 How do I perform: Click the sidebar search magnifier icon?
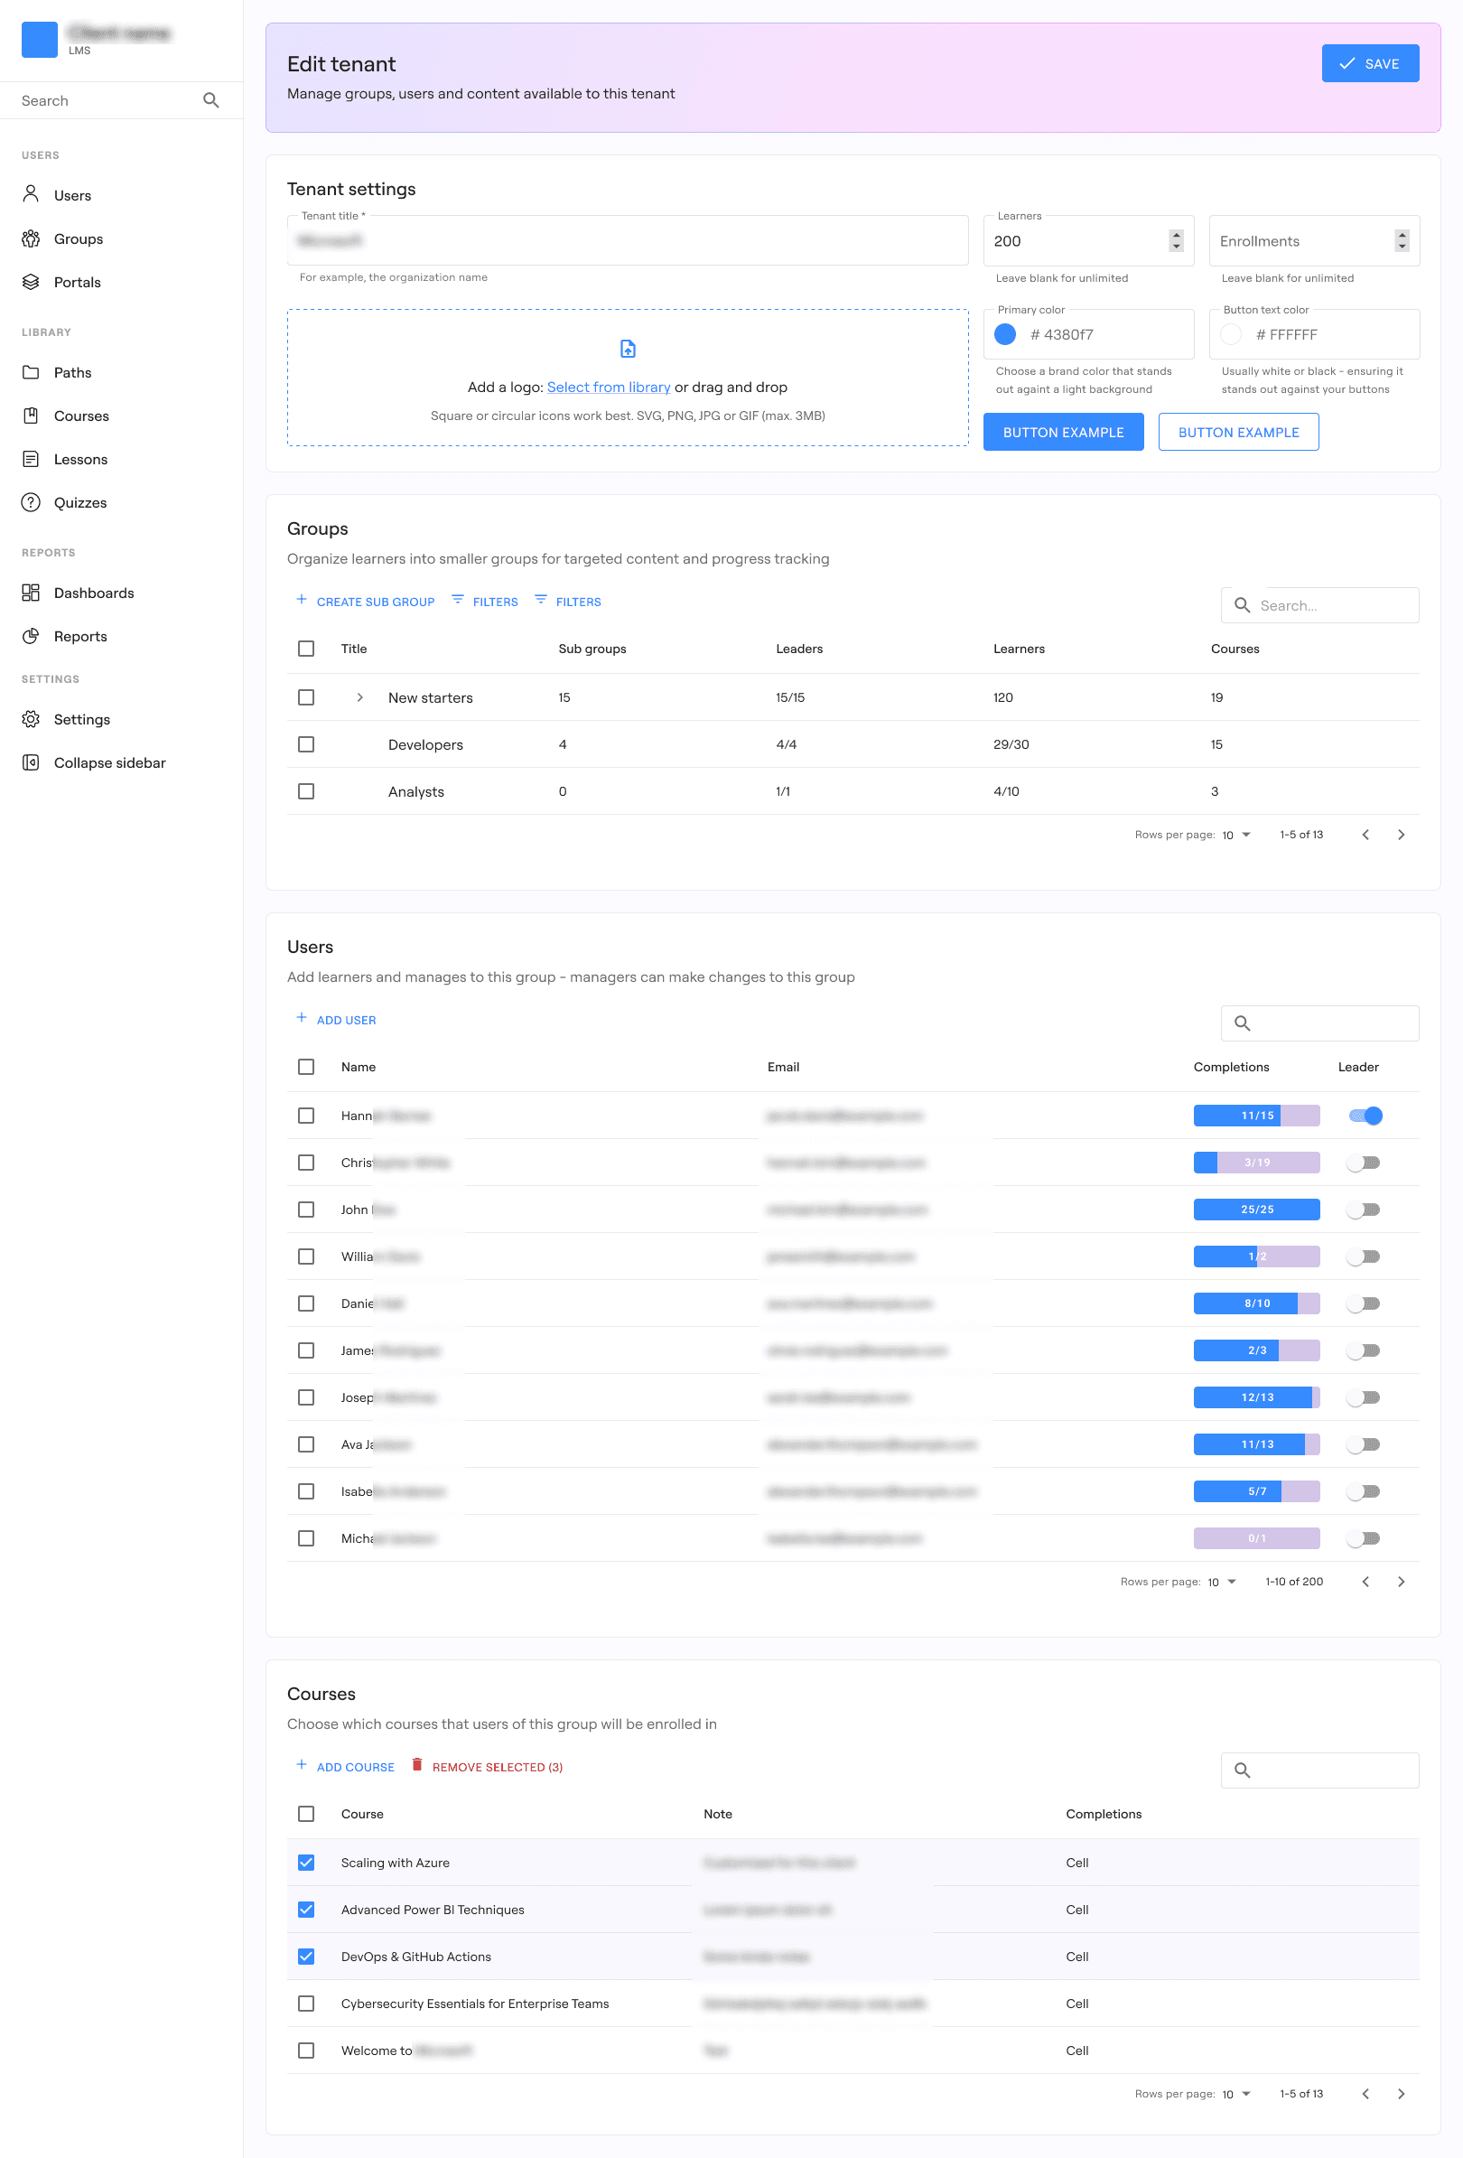210,100
